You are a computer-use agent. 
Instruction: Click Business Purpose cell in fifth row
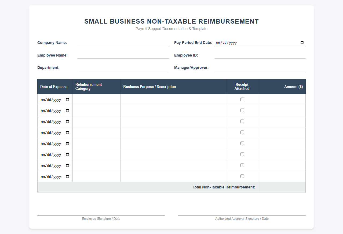click(x=173, y=143)
